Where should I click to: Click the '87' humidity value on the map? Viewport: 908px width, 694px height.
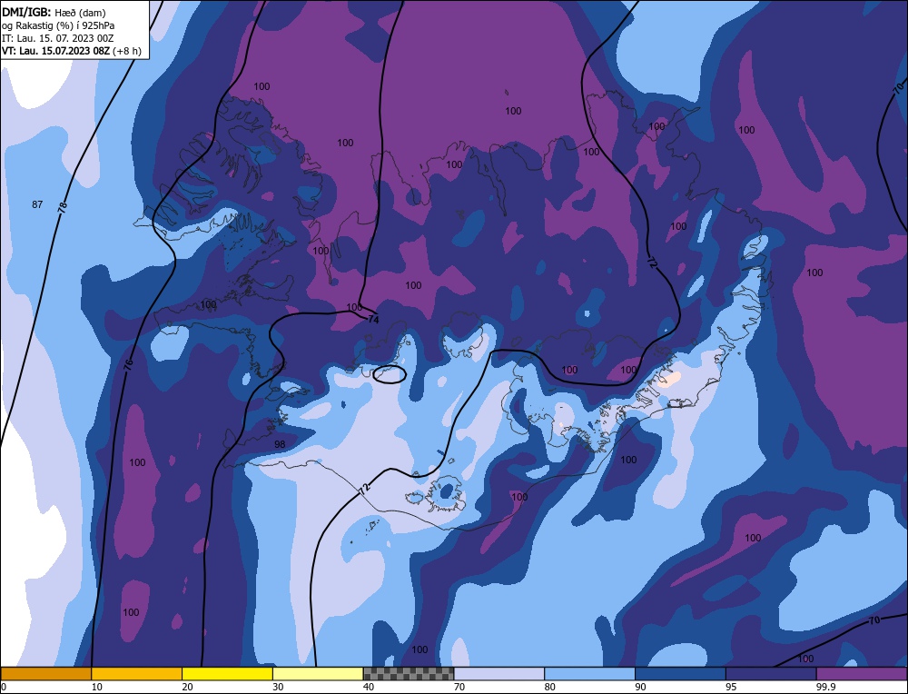click(x=37, y=204)
